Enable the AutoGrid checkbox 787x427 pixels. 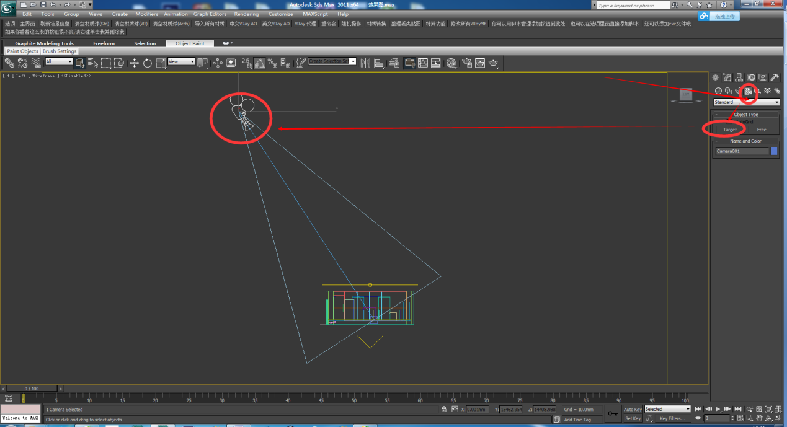(730, 122)
